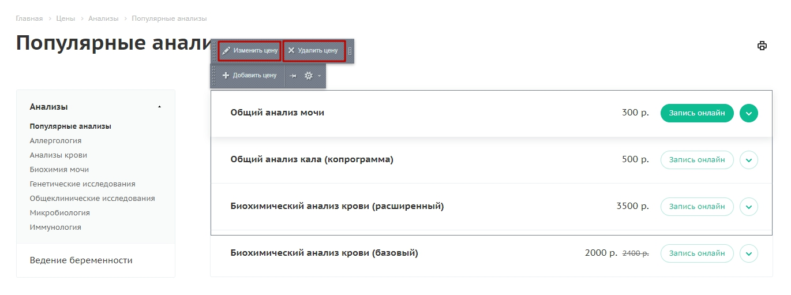This screenshot has height=295, width=791.
Task: Select Биохимия мочи in the sidebar
Action: pos(59,170)
